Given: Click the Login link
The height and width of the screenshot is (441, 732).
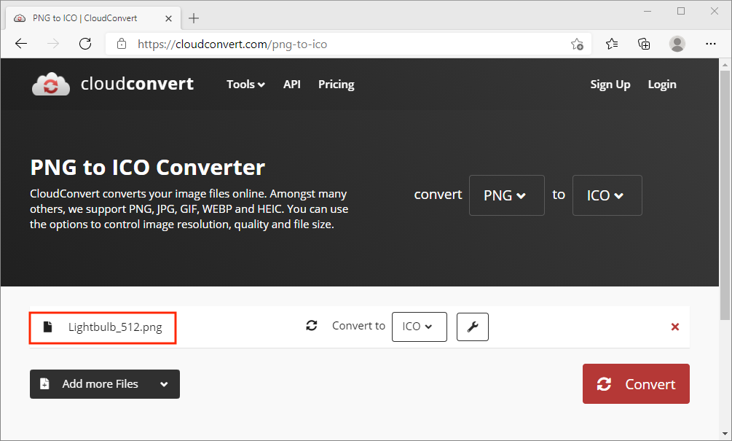Looking at the screenshot, I should [662, 85].
